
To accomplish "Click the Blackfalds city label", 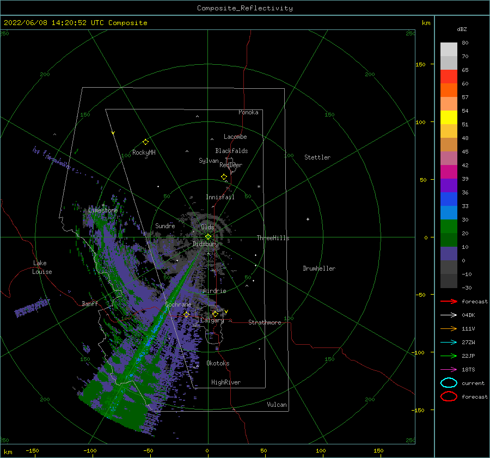I will (x=231, y=151).
